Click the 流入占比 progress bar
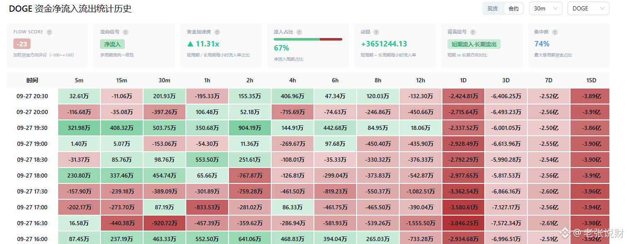 pos(308,39)
